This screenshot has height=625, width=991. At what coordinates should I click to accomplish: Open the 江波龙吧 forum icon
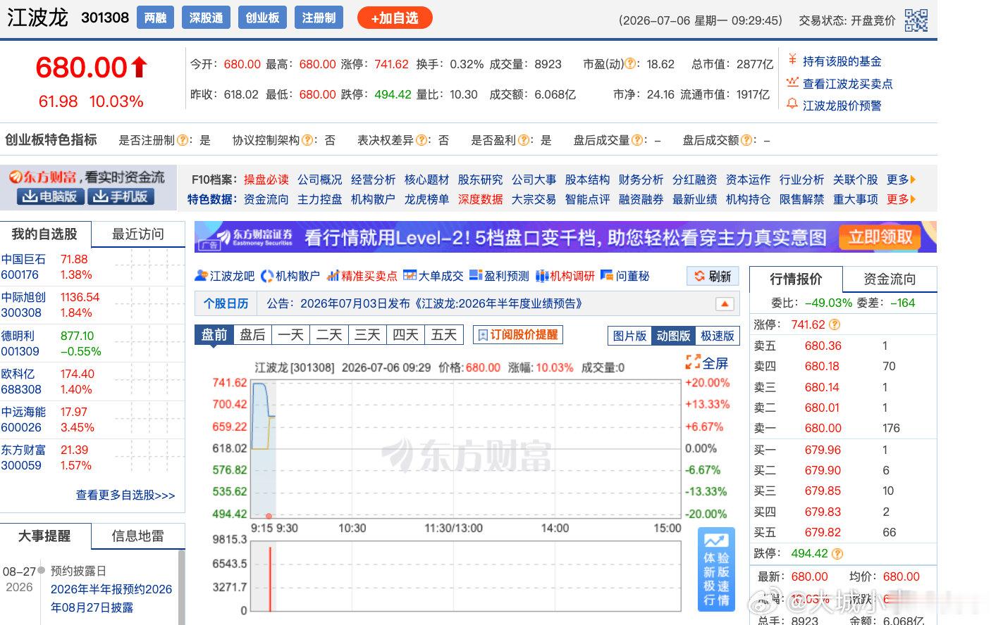point(201,276)
